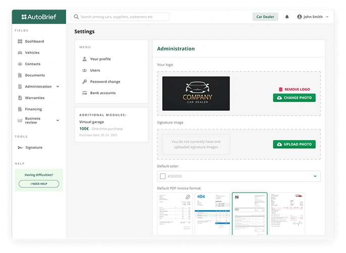Click the Upload Photo button
The width and height of the screenshot is (346, 253).
click(294, 144)
